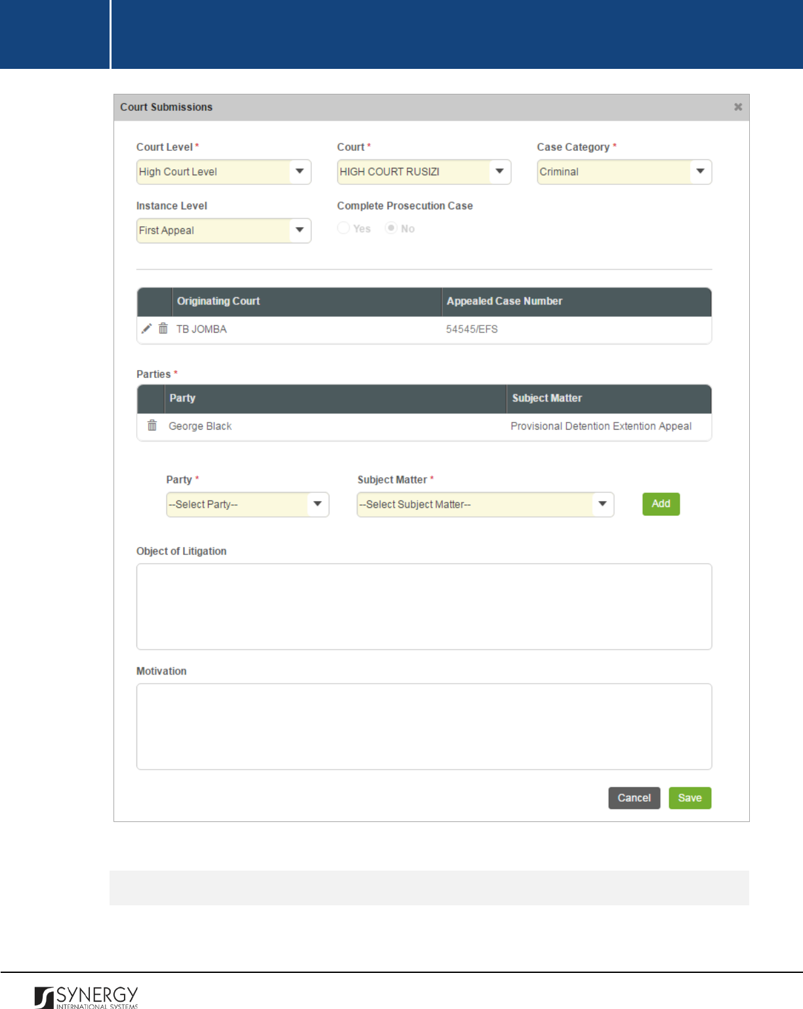
Task: Cancel the court submission
Action: click(634, 798)
